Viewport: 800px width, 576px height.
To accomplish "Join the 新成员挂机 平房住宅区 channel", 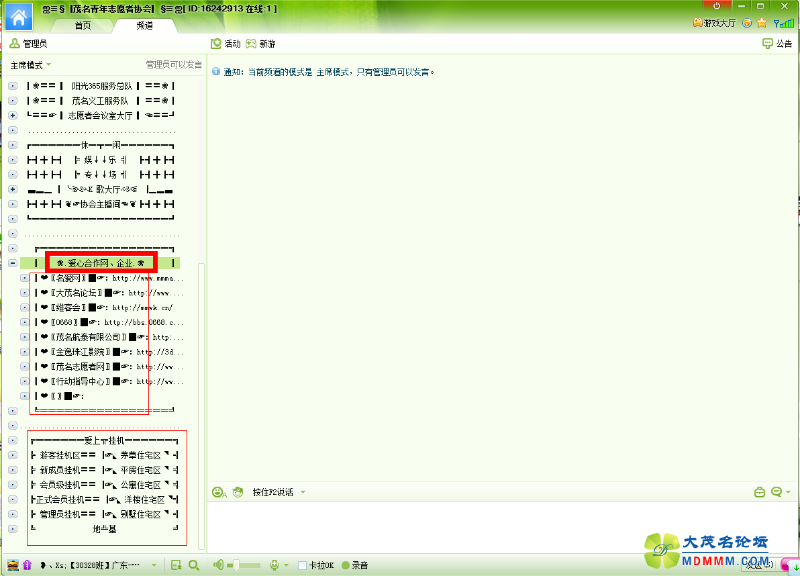I will tap(104, 470).
